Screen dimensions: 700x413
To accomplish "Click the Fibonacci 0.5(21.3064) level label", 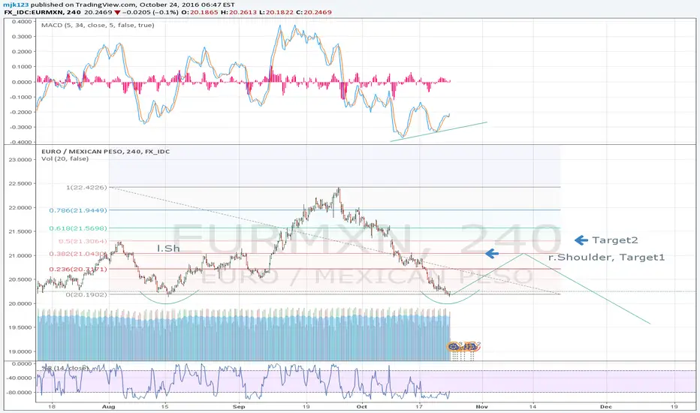I will point(83,241).
